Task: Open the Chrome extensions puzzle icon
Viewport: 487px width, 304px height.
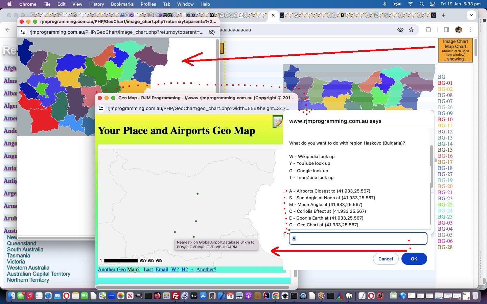Action: (428, 30)
